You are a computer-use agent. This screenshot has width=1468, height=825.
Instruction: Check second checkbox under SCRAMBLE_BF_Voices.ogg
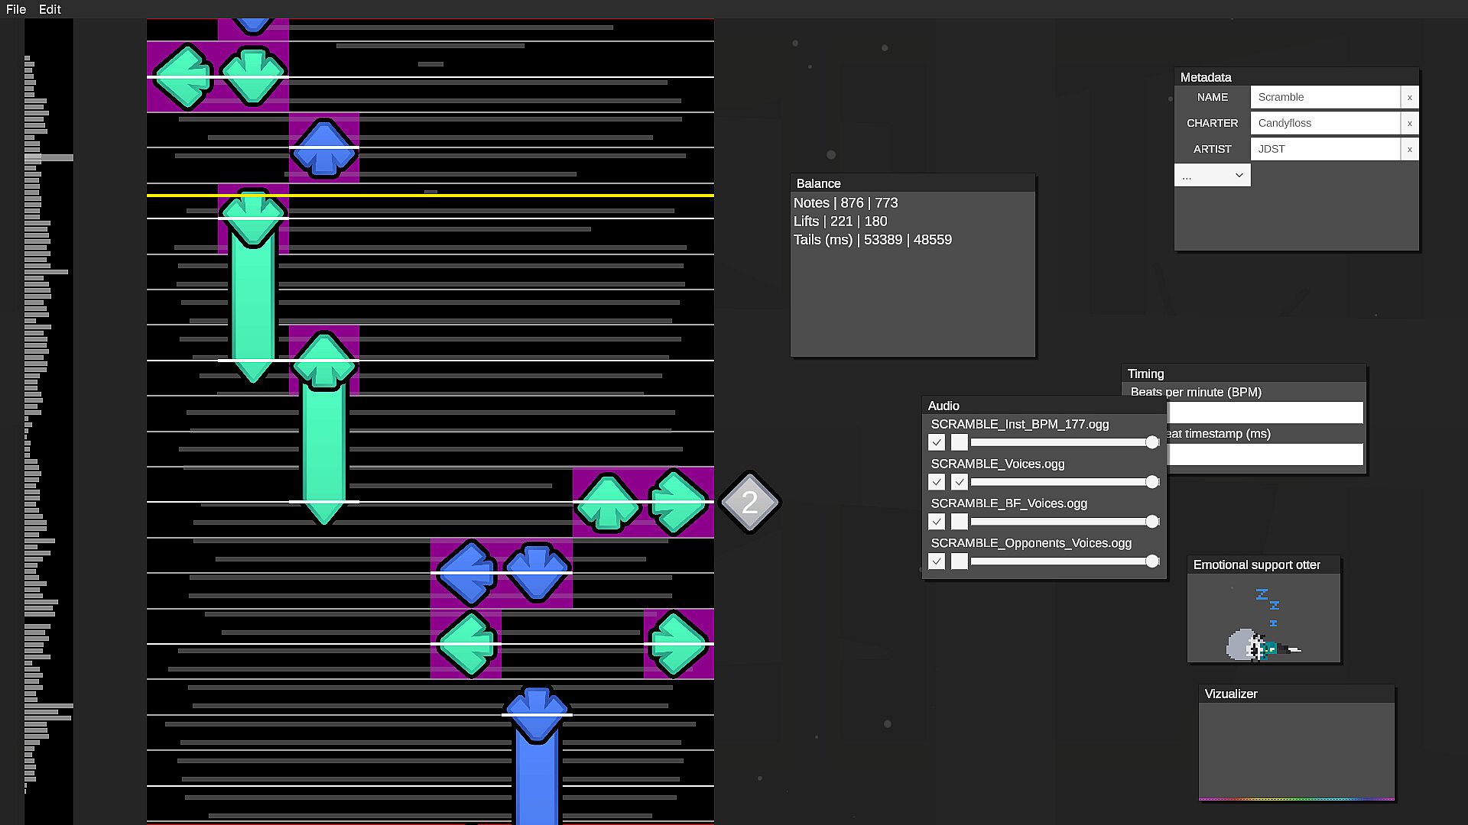pos(960,522)
